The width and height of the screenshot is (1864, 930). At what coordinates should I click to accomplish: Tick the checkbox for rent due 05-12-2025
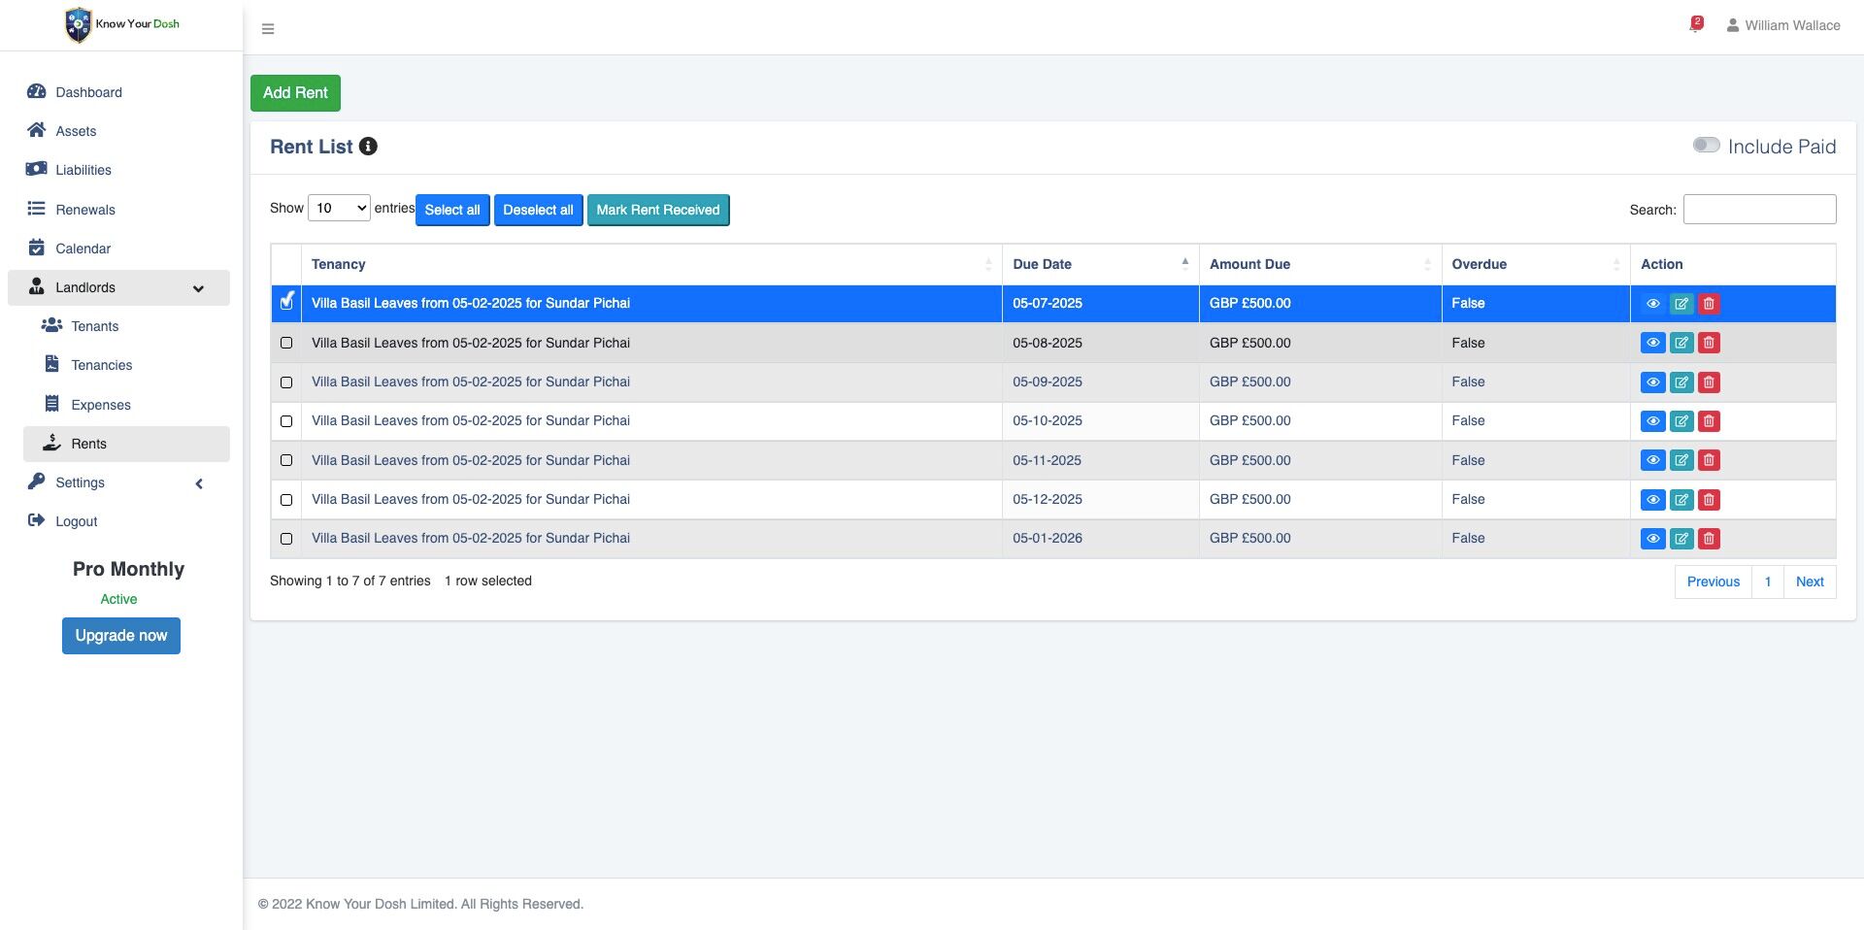pos(286,500)
